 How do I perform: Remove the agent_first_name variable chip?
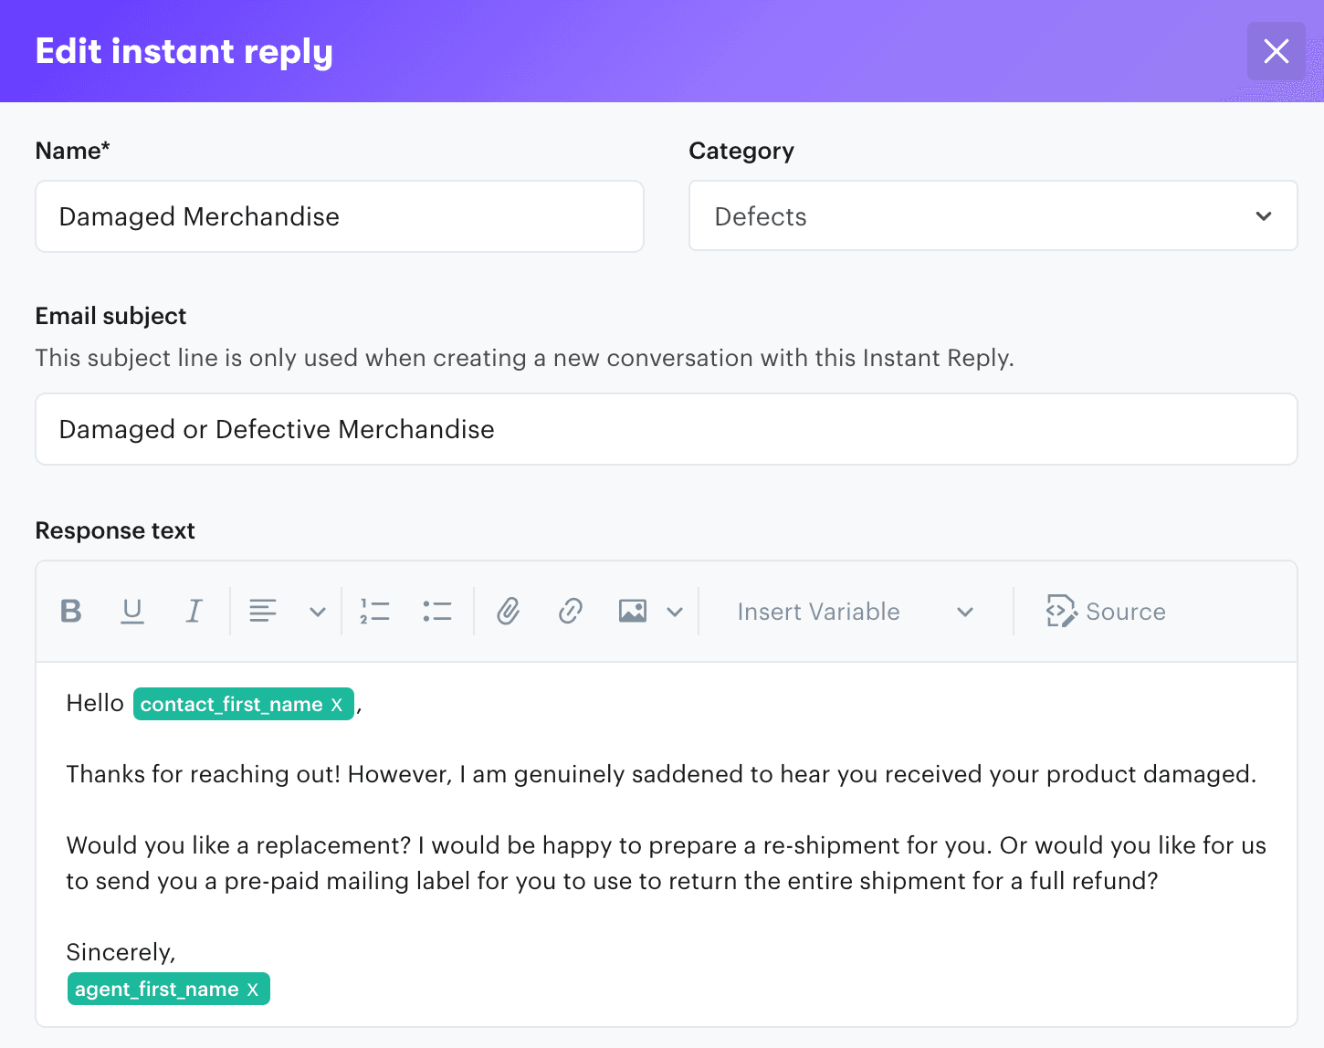click(x=252, y=989)
